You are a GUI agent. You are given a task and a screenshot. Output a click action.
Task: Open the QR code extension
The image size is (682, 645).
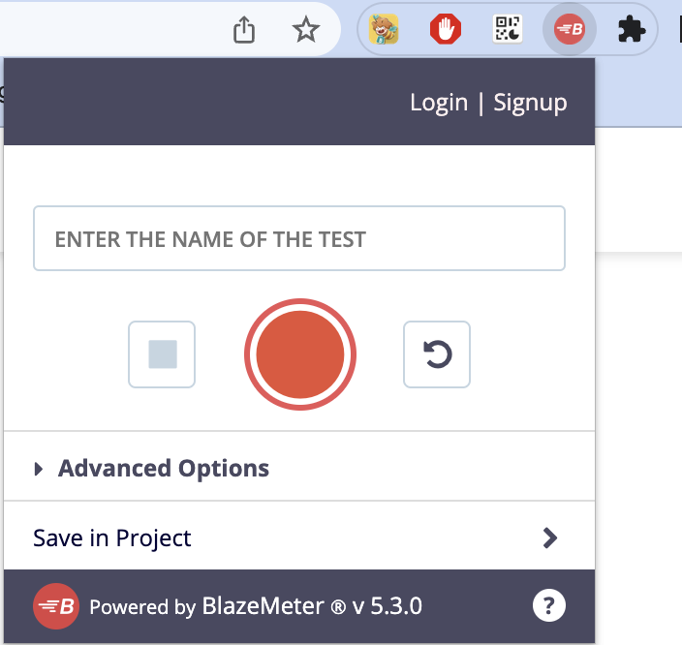[x=508, y=31]
